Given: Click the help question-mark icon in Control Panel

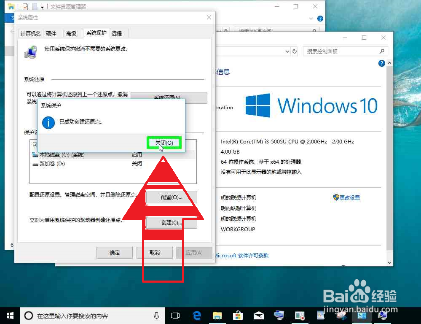Looking at the screenshot, I should 381,63.
